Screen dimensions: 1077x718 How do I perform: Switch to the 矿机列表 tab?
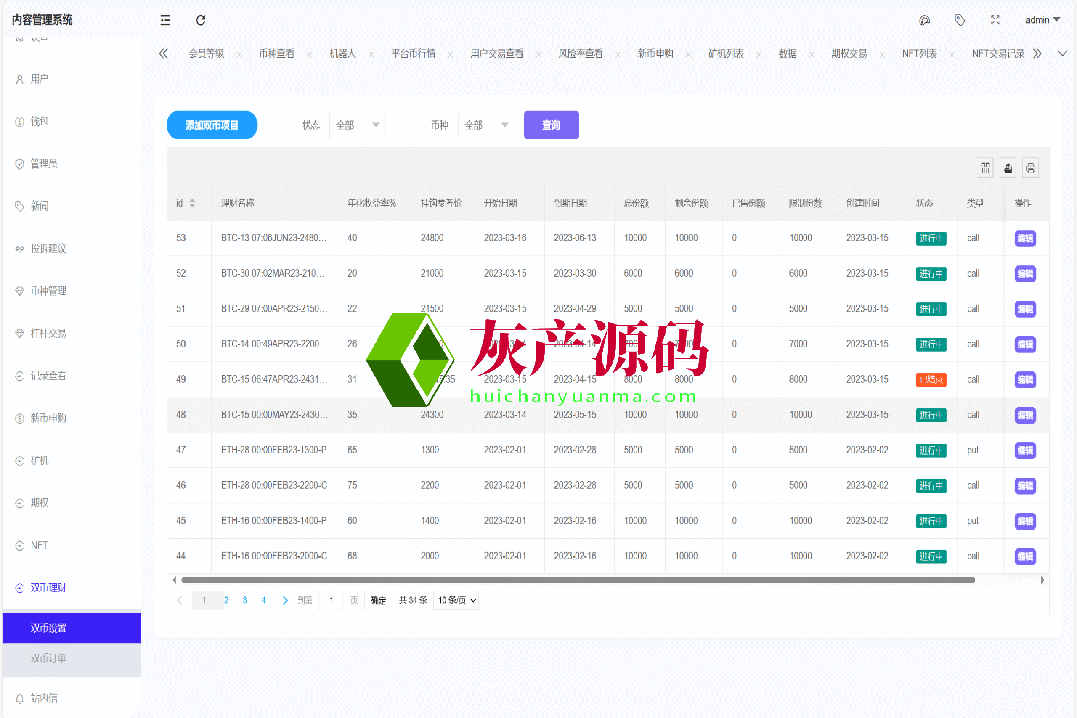point(726,54)
